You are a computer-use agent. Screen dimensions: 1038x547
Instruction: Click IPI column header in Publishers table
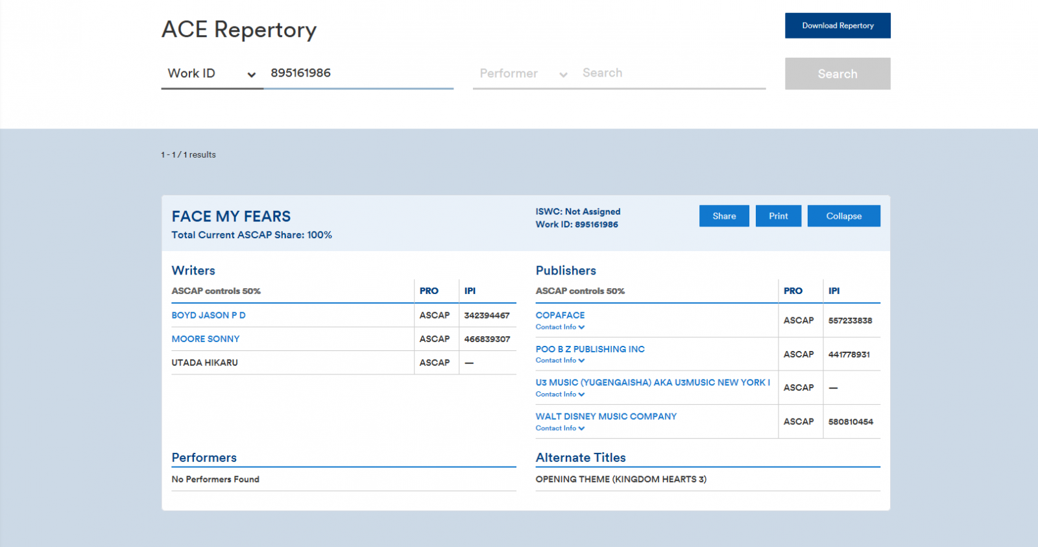834,291
